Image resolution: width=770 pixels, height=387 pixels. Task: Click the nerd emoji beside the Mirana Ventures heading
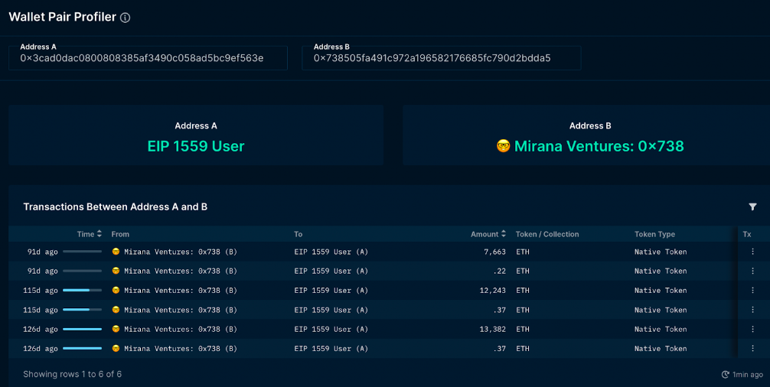coord(503,145)
